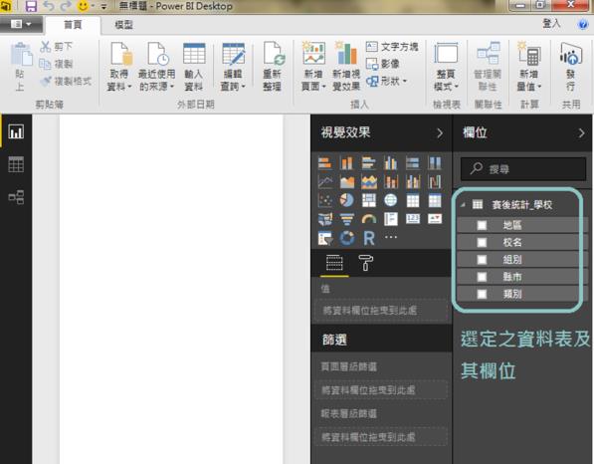
Task: Open the Format paint-roller tab
Action: tap(365, 263)
